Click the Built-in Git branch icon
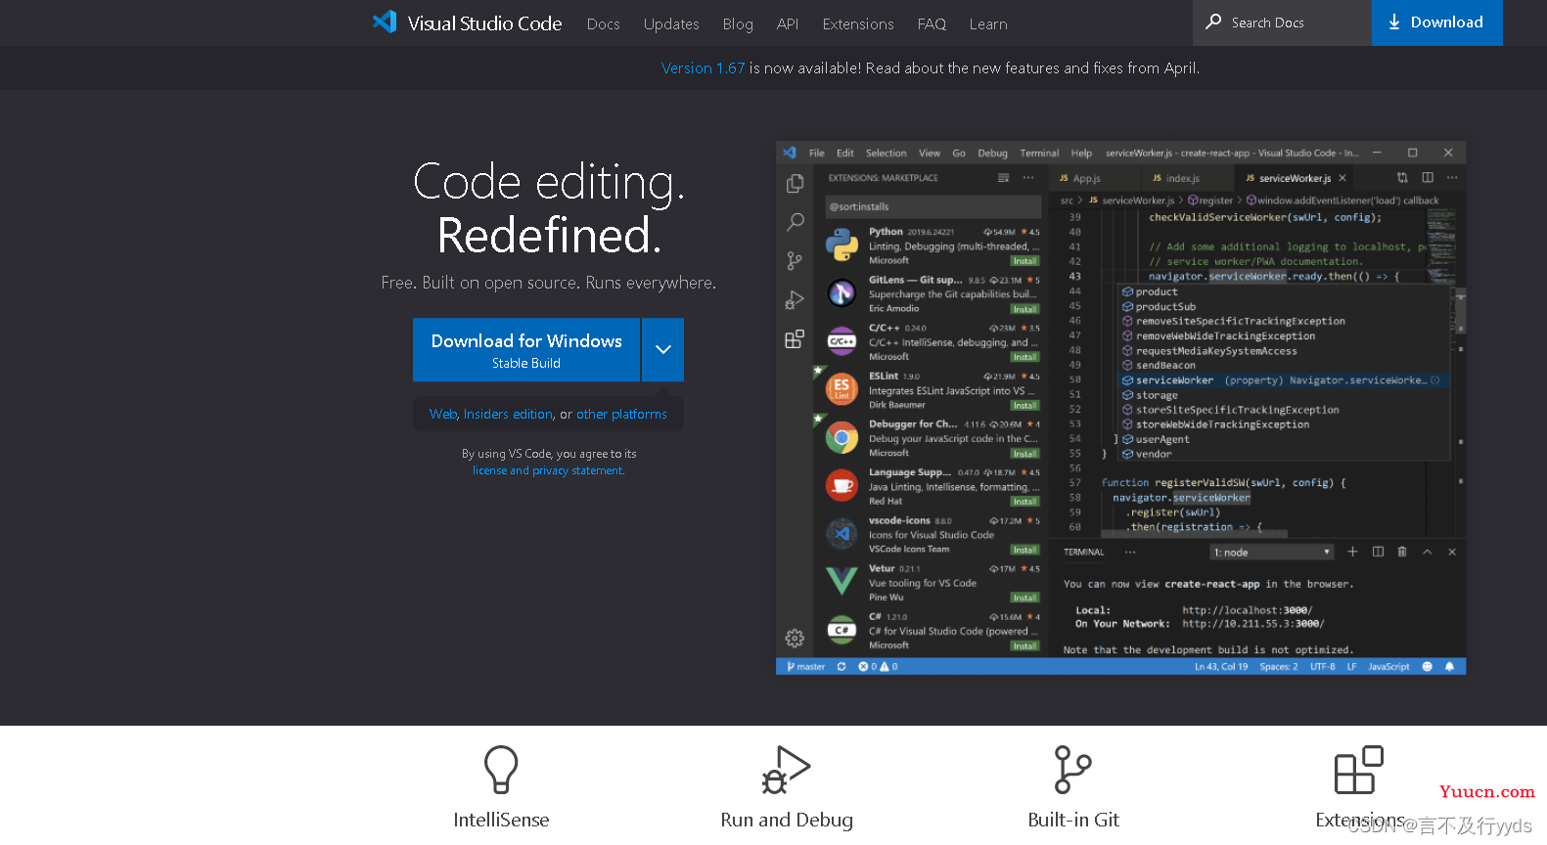The height and width of the screenshot is (845, 1547). (x=1072, y=770)
